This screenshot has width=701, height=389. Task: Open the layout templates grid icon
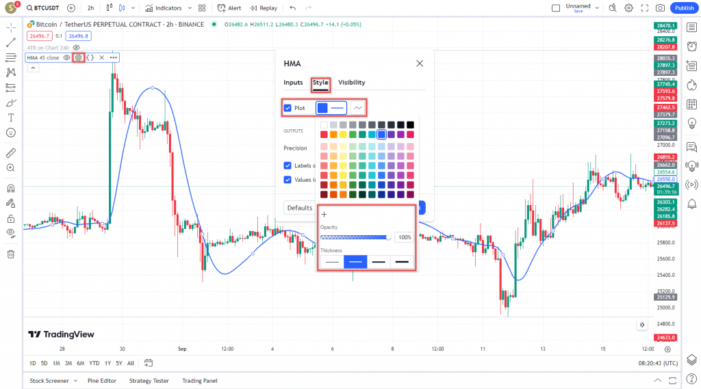202,8
